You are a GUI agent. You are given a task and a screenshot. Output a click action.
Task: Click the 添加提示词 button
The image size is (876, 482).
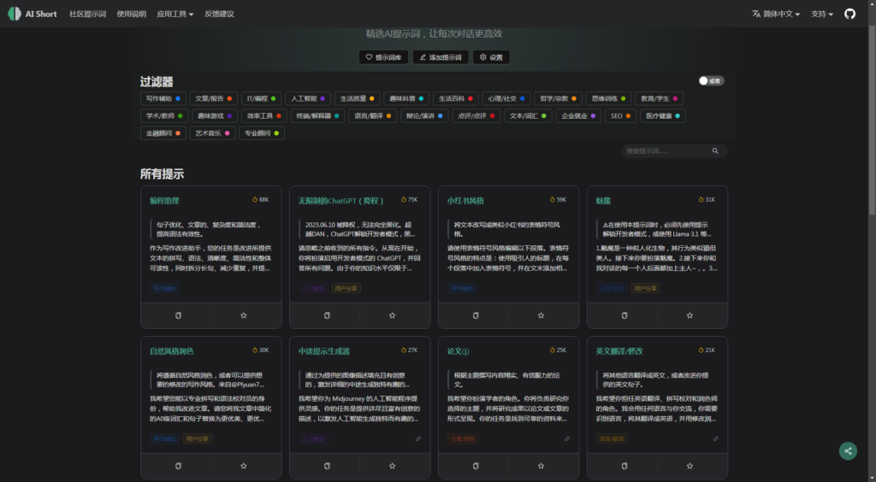pos(440,57)
